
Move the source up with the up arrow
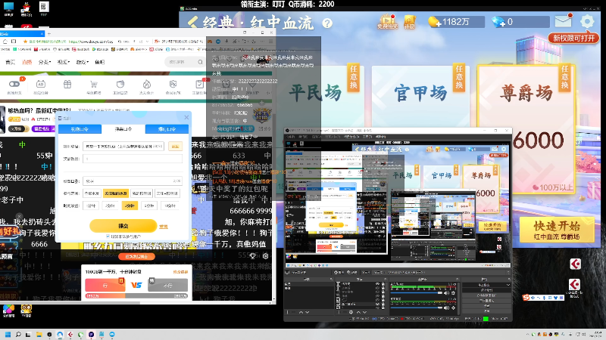[x=358, y=312]
